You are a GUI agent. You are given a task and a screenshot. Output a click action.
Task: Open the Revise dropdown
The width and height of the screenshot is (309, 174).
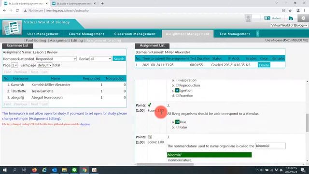tap(100, 59)
